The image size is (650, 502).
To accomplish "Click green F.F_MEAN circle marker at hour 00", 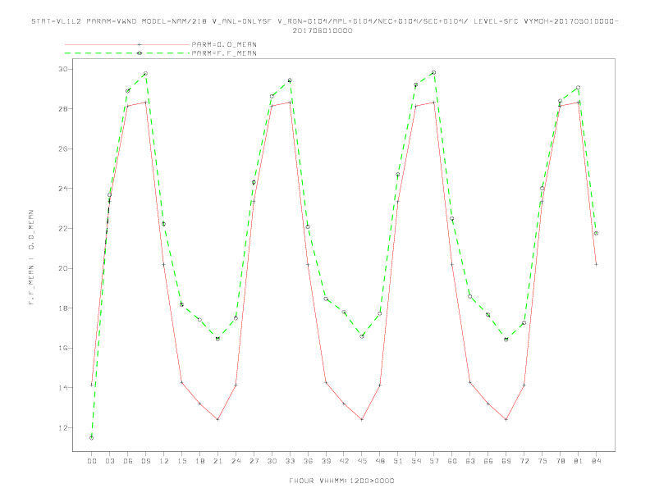I will tap(92, 438).
